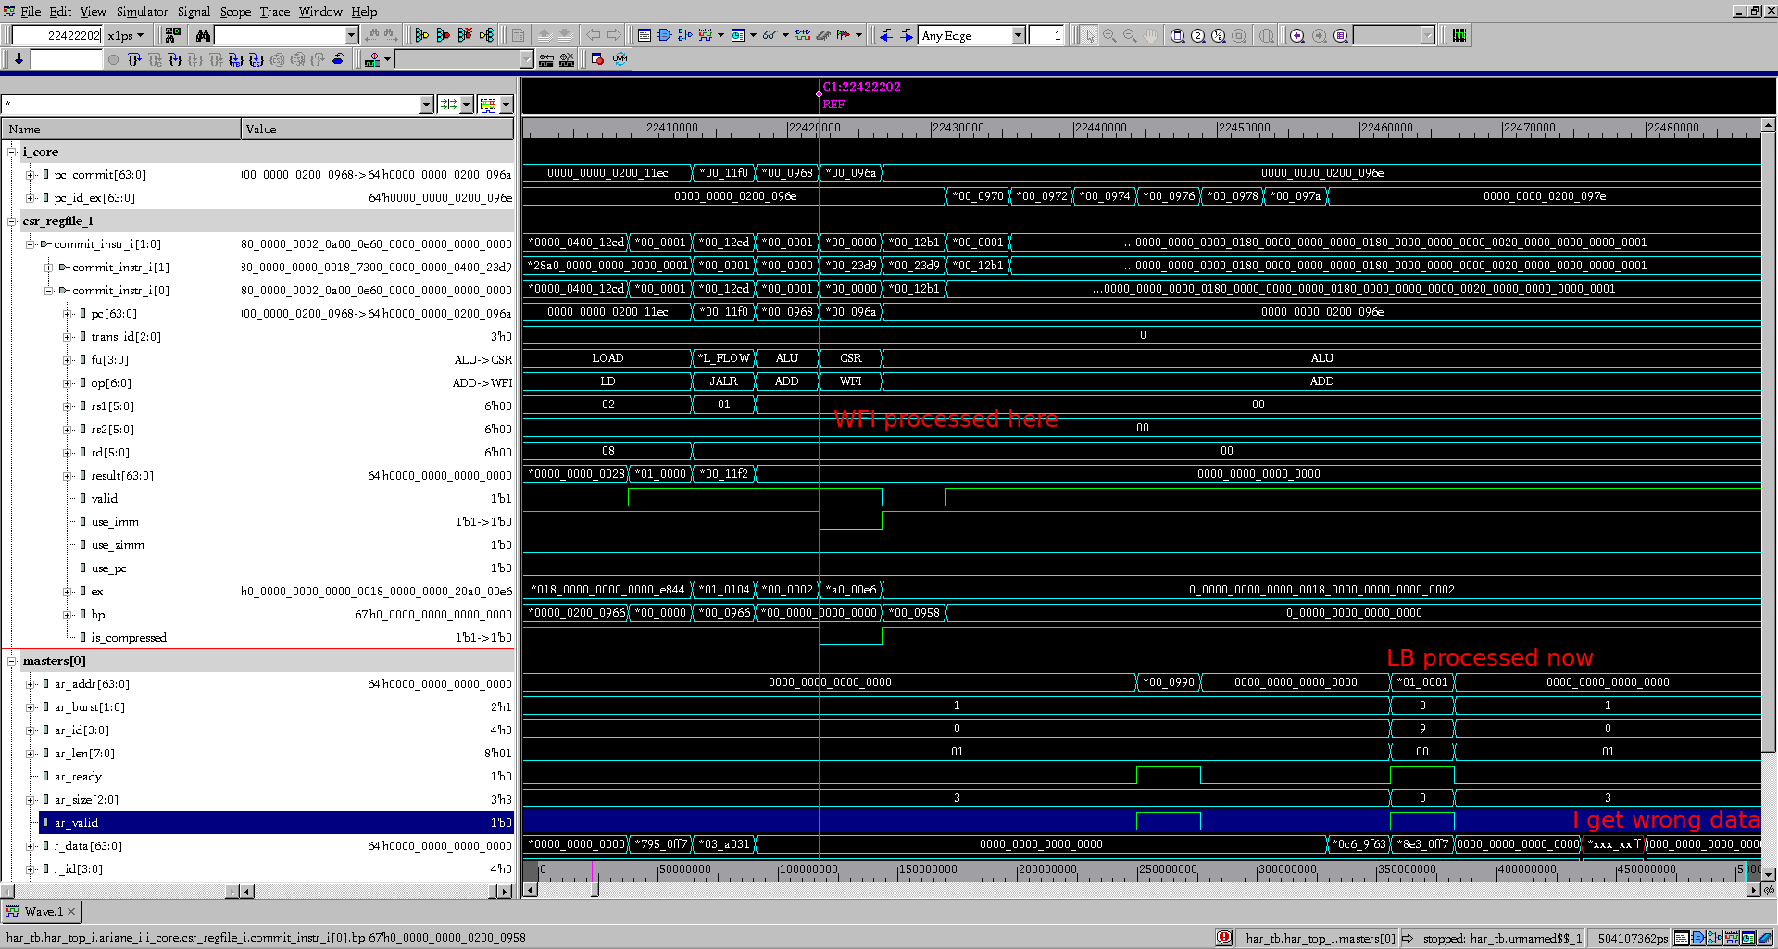Select the arrow pointer cursor tool
Viewport: 1778px width, 949px height.
[1089, 35]
